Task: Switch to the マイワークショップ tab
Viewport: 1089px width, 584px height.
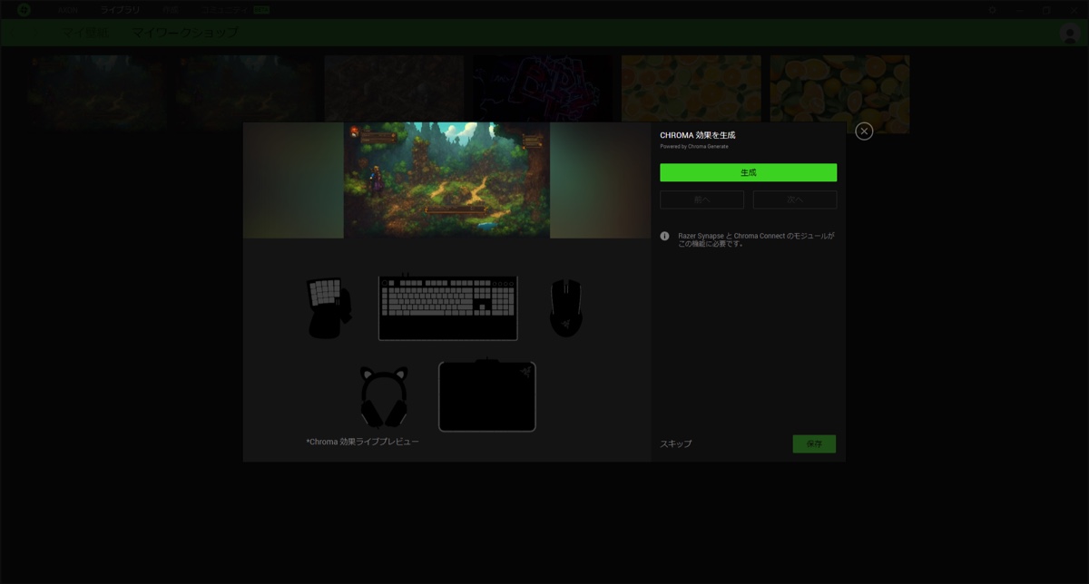Action: pyautogui.click(x=184, y=33)
